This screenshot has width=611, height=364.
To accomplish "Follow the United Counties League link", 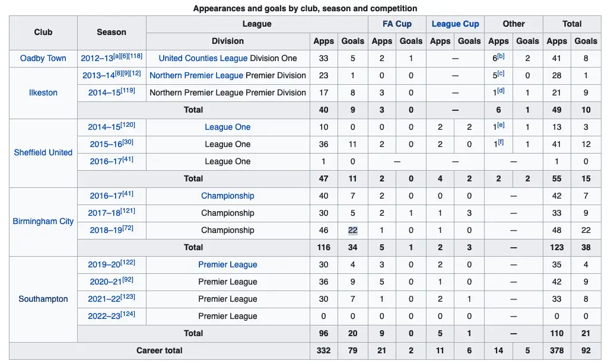I will [x=203, y=58].
